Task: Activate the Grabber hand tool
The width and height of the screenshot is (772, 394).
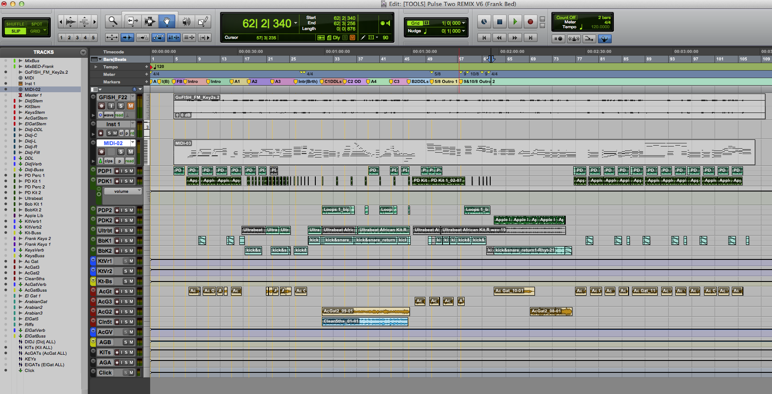Action: (167, 21)
